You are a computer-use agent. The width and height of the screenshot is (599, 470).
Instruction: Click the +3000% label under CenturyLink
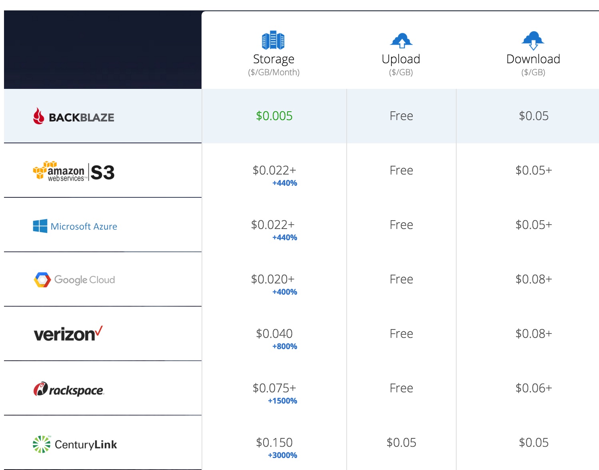pyautogui.click(x=282, y=455)
